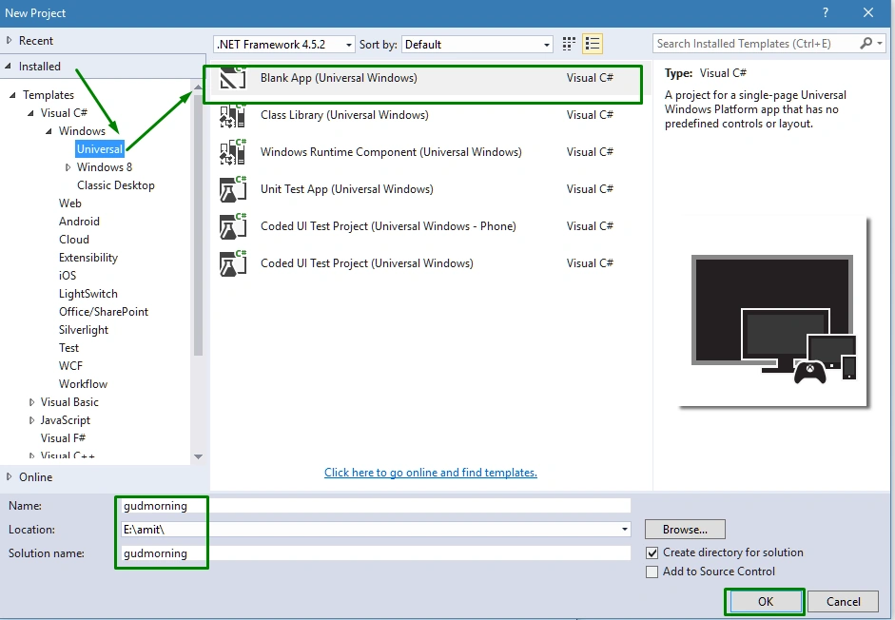Click the Browse... button

click(685, 530)
